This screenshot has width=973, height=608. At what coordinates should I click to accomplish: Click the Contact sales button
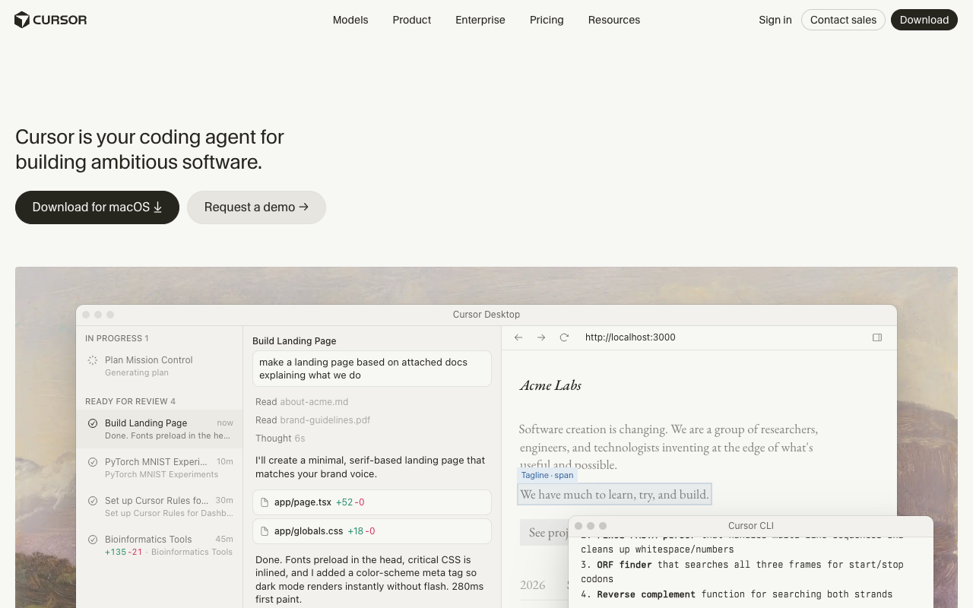(843, 20)
